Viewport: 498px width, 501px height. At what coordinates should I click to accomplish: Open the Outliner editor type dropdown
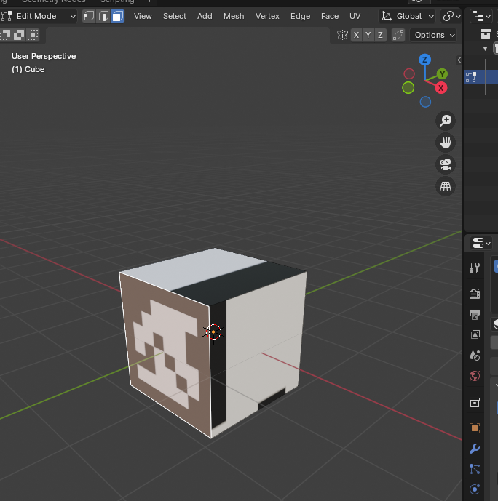tap(482, 16)
